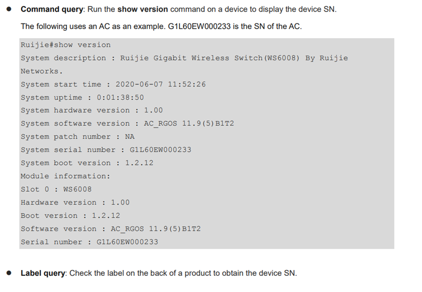Click the System hardware version line
This screenshot has width=422, height=292.
(92, 111)
